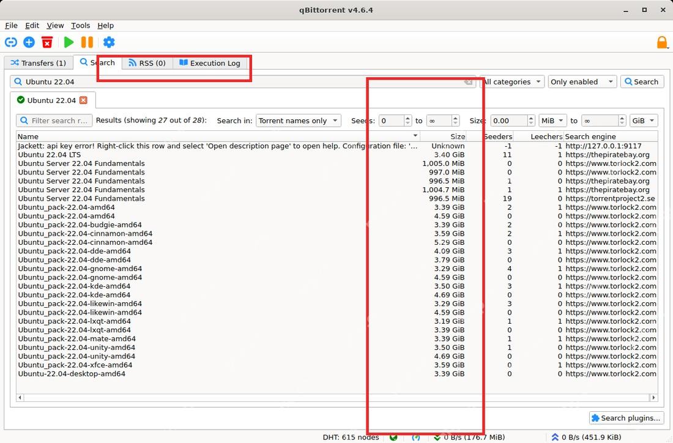Click the upload speed status icon
Viewport: 673px width, 443px height.
click(555, 437)
